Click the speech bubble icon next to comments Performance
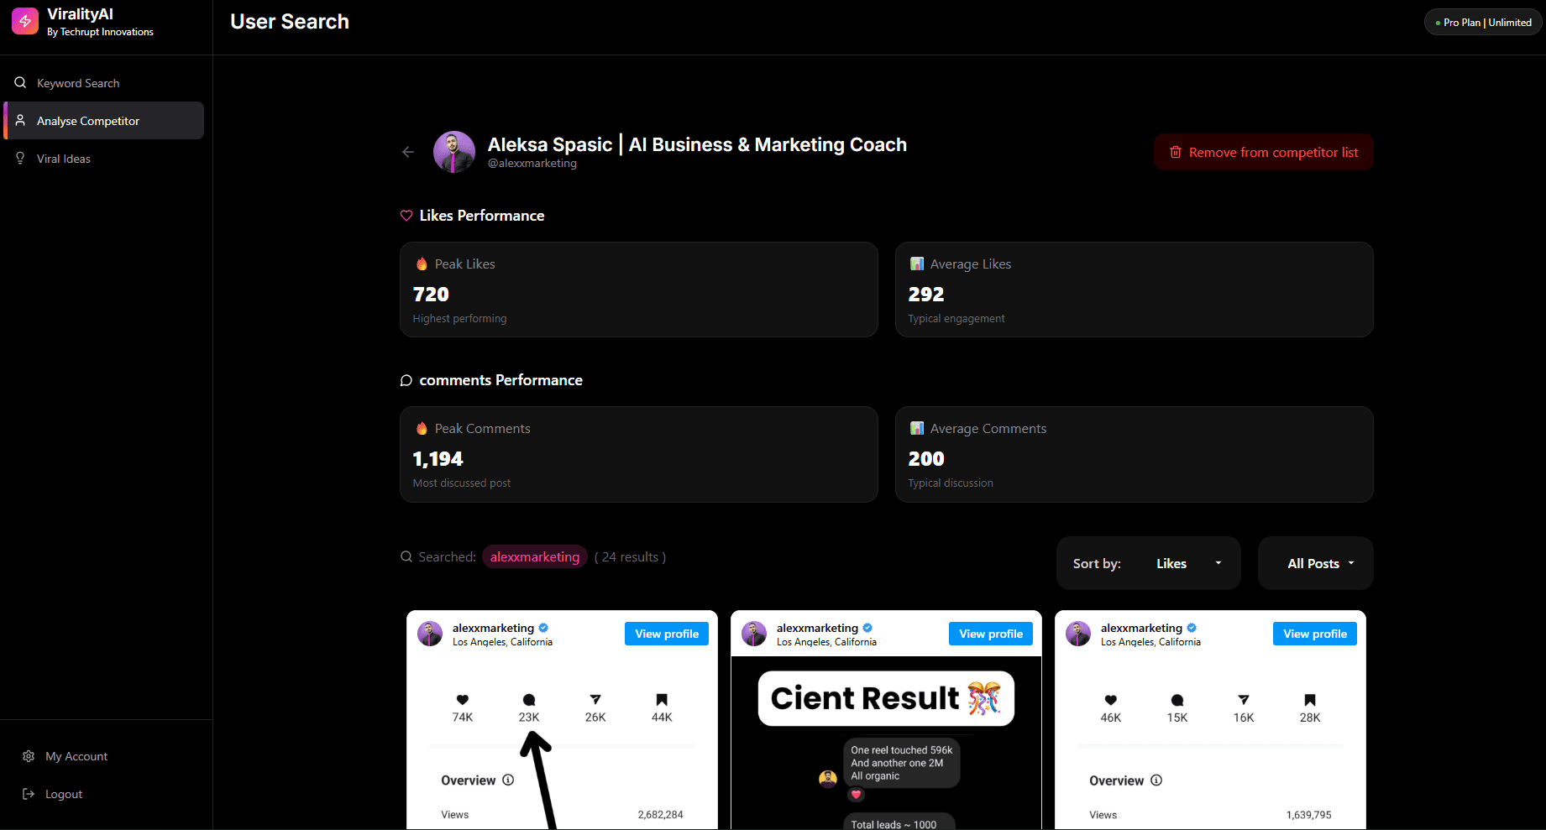Screen dimensions: 1546x830 [406, 380]
